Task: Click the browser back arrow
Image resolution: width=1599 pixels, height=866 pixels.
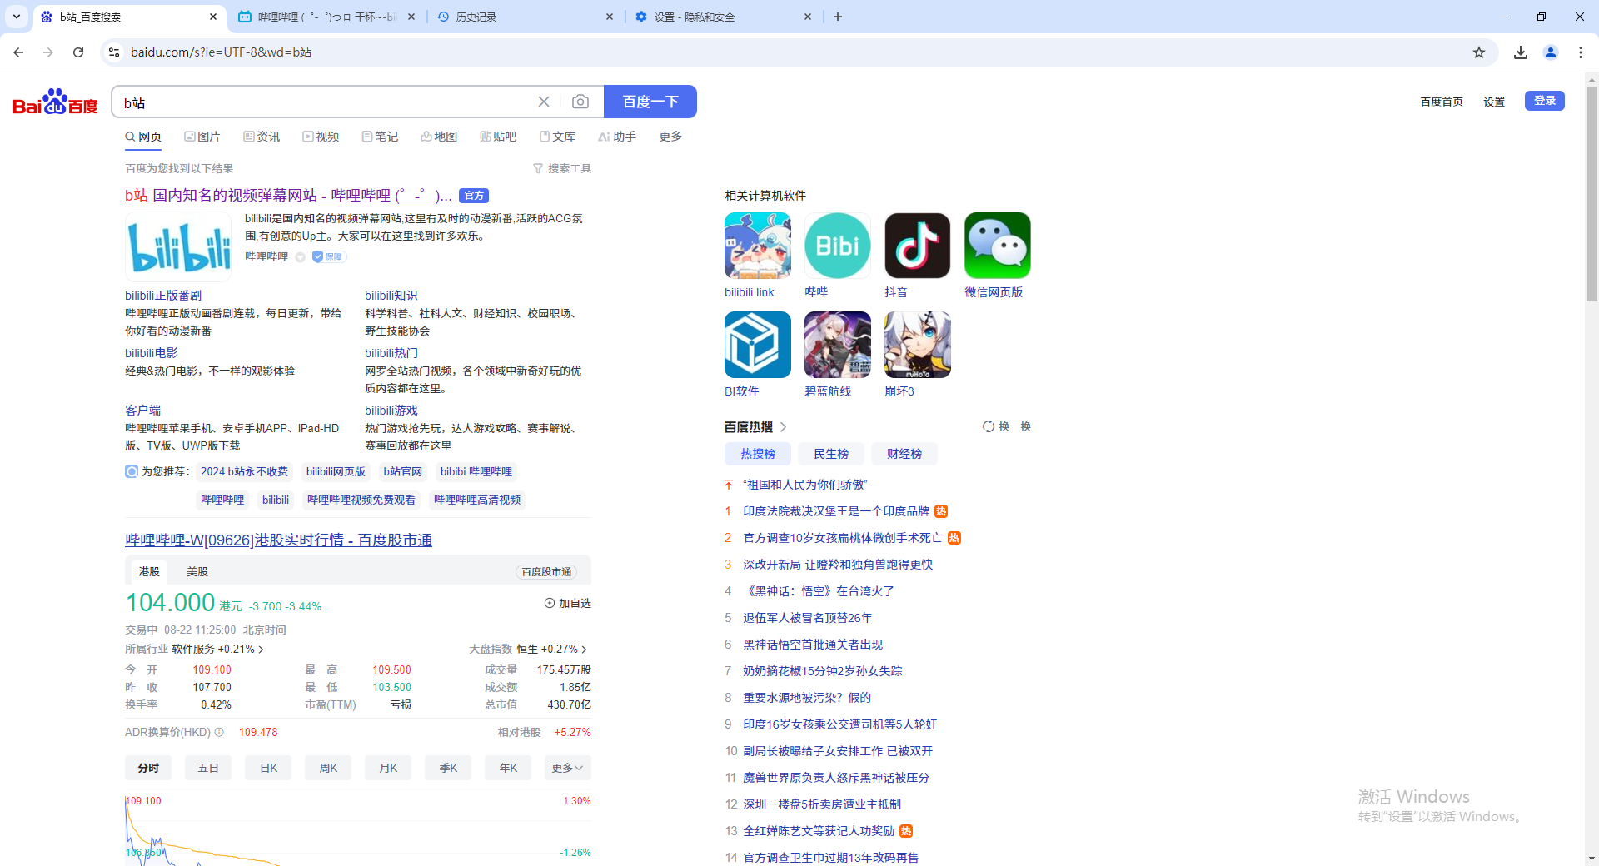Action: pyautogui.click(x=18, y=52)
